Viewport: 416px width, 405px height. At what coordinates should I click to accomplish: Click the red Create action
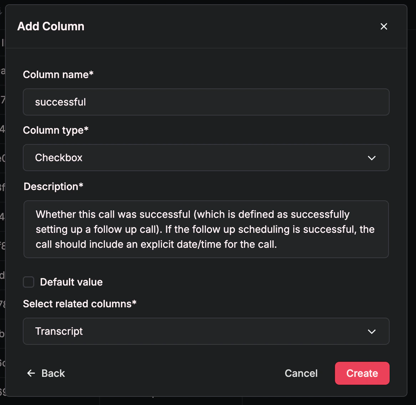pyautogui.click(x=362, y=373)
